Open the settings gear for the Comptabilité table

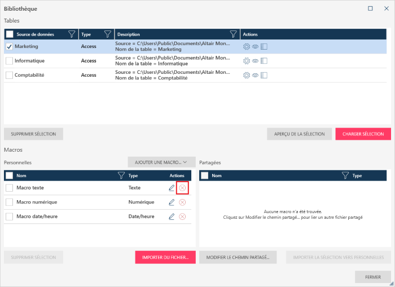247,75
